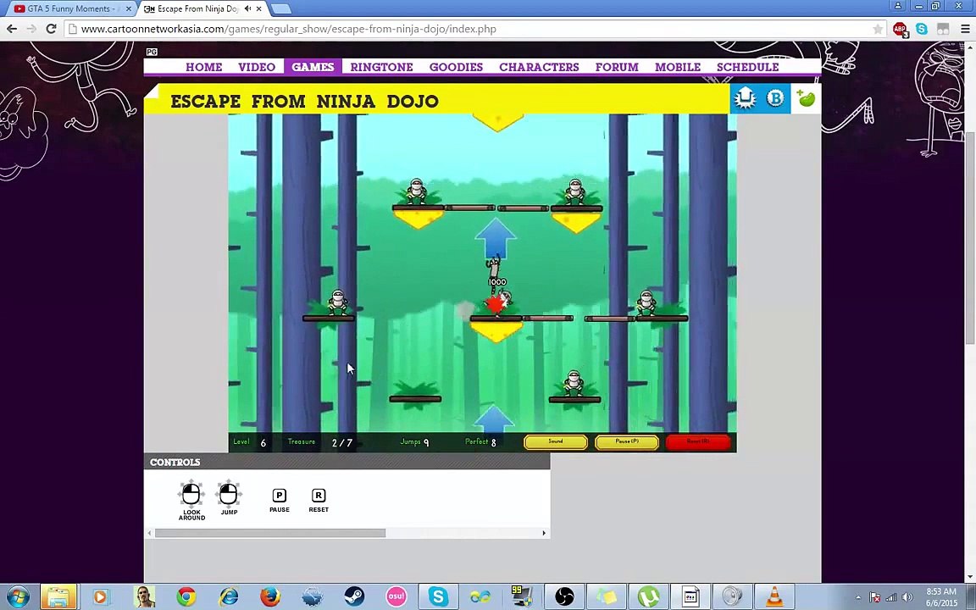The width and height of the screenshot is (976, 610).
Task: Open the Skype extension in Chrome toolbar
Action: point(922,29)
